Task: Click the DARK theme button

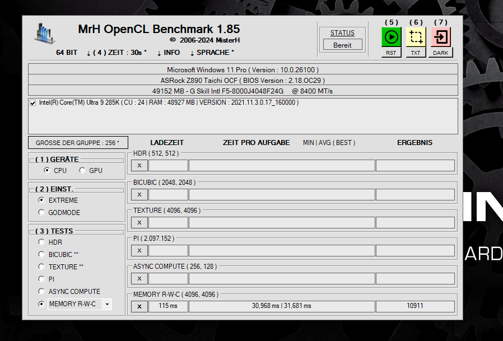Action: pos(440,53)
